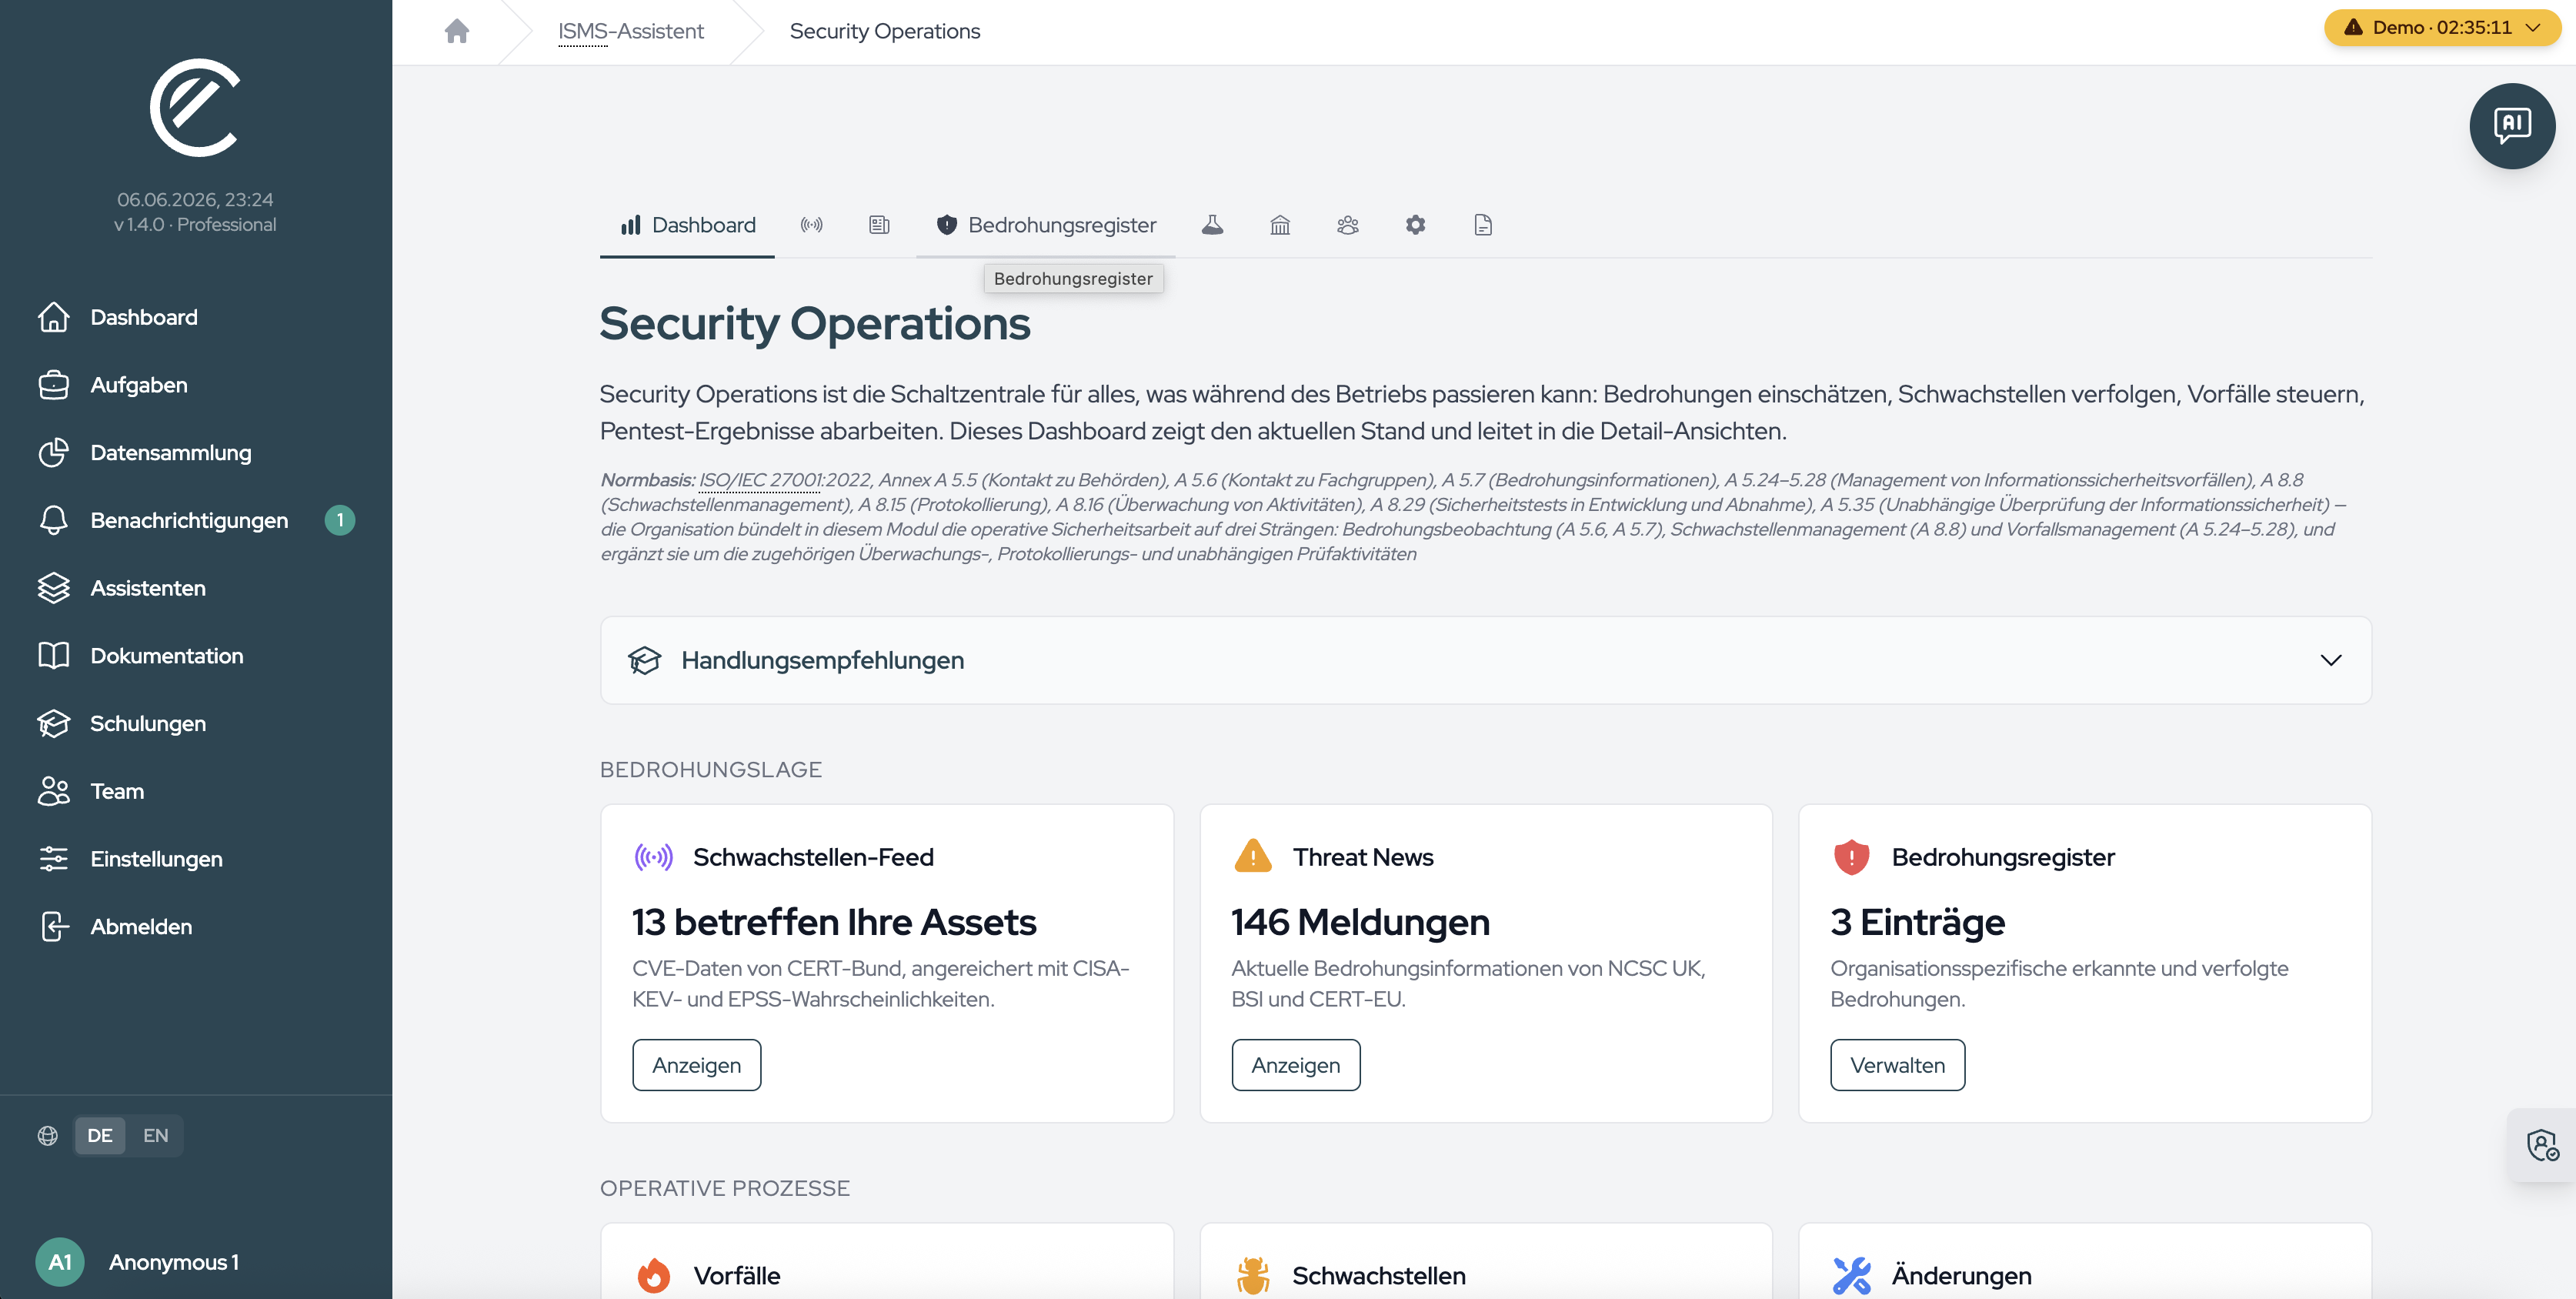Click the globe language icon

click(x=47, y=1135)
